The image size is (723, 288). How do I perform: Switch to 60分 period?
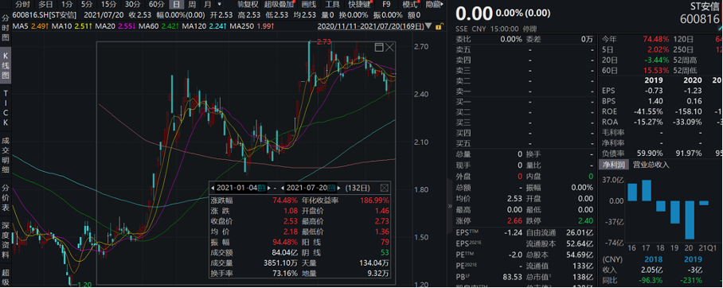[x=157, y=5]
